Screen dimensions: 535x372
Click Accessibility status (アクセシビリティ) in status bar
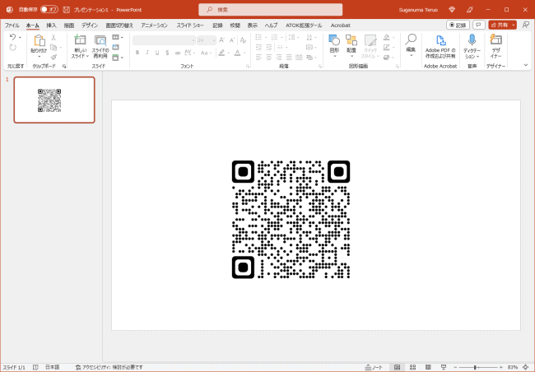(x=109, y=367)
